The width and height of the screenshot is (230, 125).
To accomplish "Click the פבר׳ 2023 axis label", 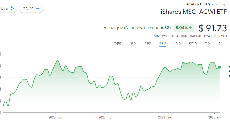I will pos(55,117).
